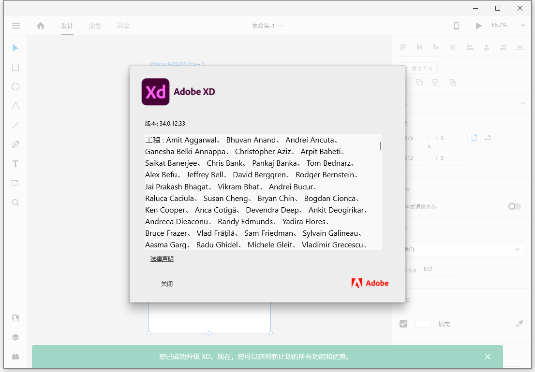Align bottom edges icon
The image size is (535, 372).
(x=436, y=47)
